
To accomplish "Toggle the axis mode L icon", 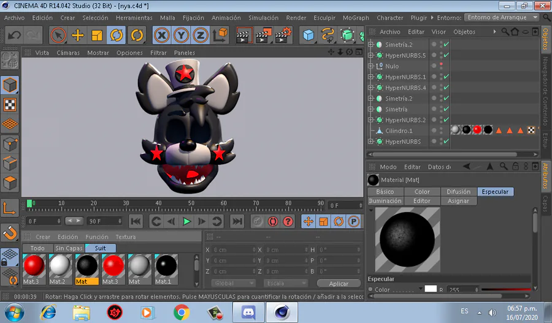I will pos(9,208).
